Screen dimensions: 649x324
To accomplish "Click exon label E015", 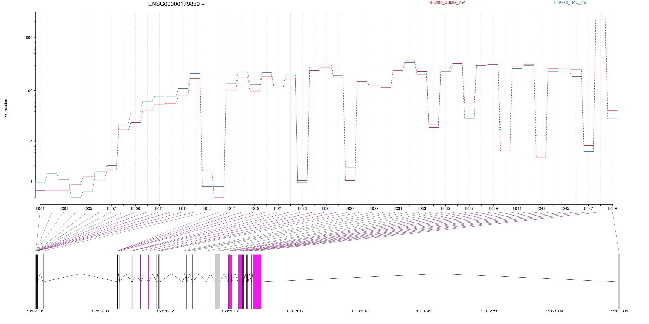I will pyautogui.click(x=207, y=208).
